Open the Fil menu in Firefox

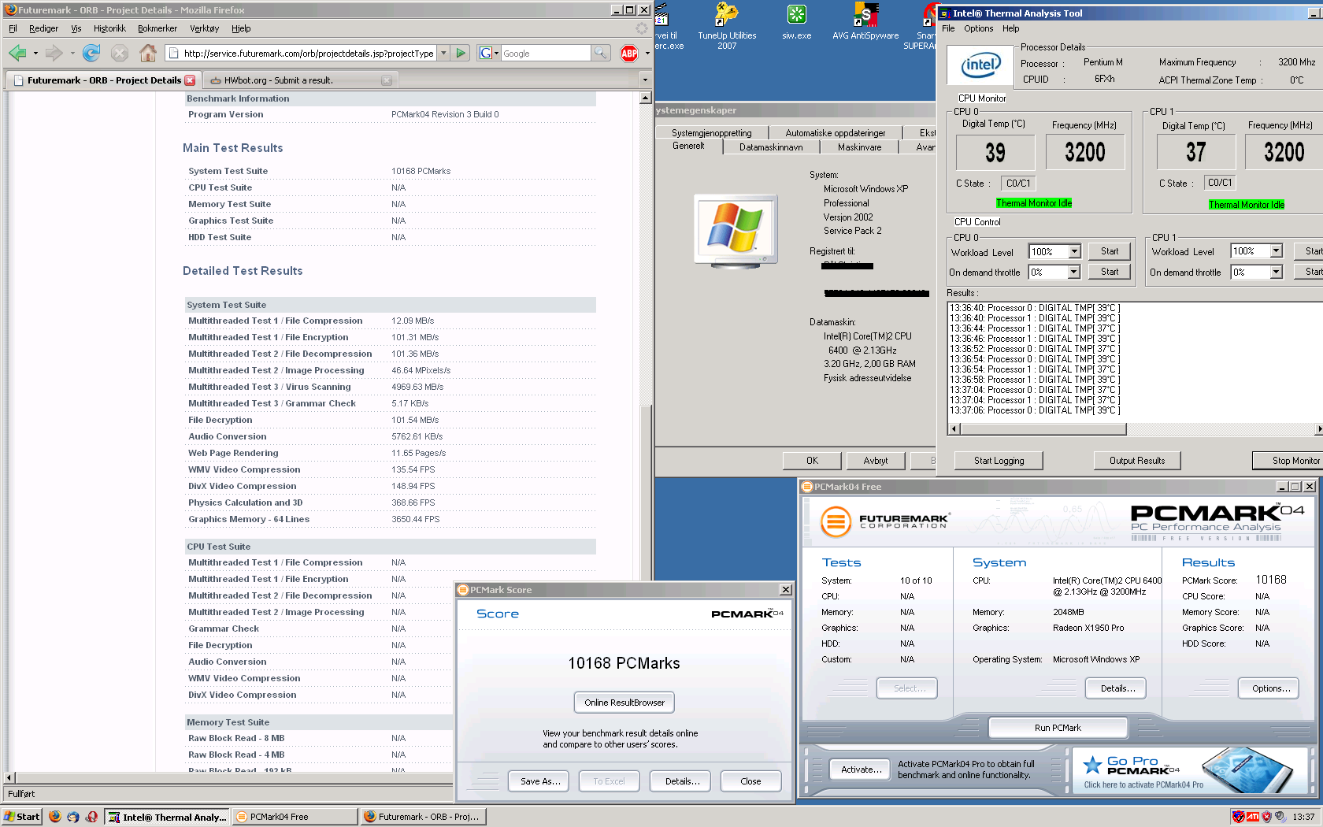click(13, 28)
